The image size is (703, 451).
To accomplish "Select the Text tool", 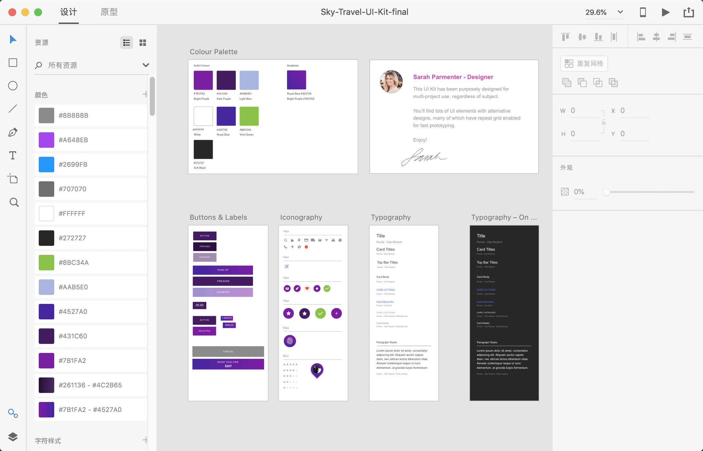I will pos(13,155).
